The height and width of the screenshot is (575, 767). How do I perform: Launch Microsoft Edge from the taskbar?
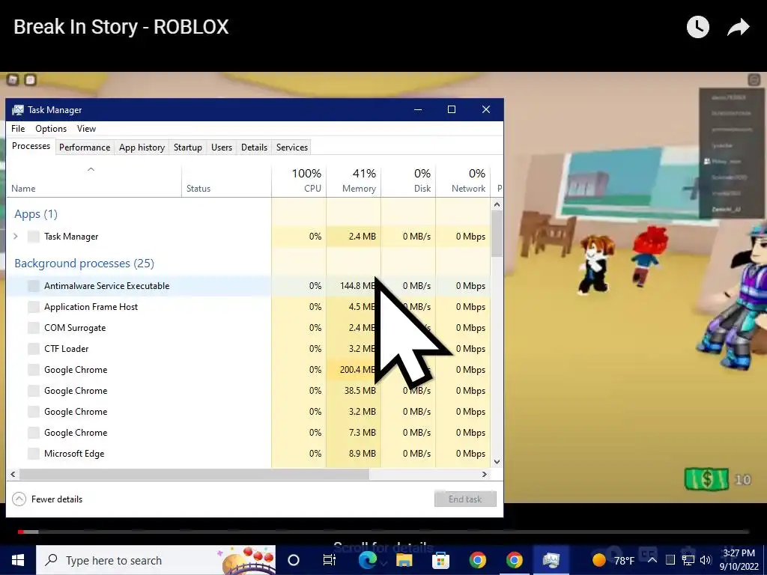pos(367,560)
